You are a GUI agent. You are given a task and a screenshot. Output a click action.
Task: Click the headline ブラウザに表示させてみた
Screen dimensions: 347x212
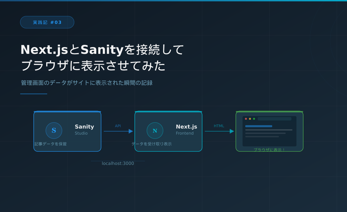click(x=93, y=66)
